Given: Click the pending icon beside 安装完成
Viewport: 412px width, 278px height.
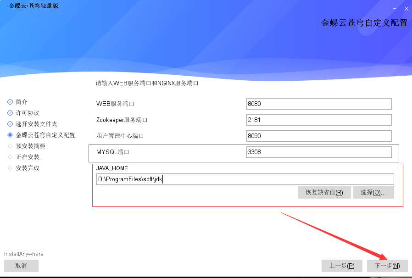Looking at the screenshot, I should [10, 168].
